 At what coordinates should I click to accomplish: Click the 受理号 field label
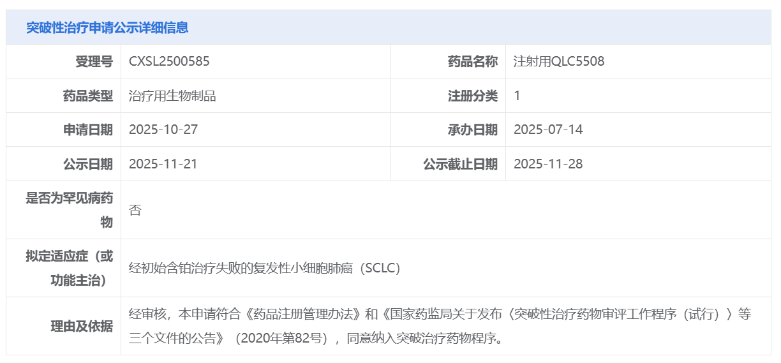pyautogui.click(x=94, y=61)
